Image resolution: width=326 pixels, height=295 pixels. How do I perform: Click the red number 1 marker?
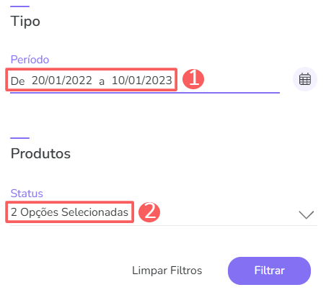(193, 79)
